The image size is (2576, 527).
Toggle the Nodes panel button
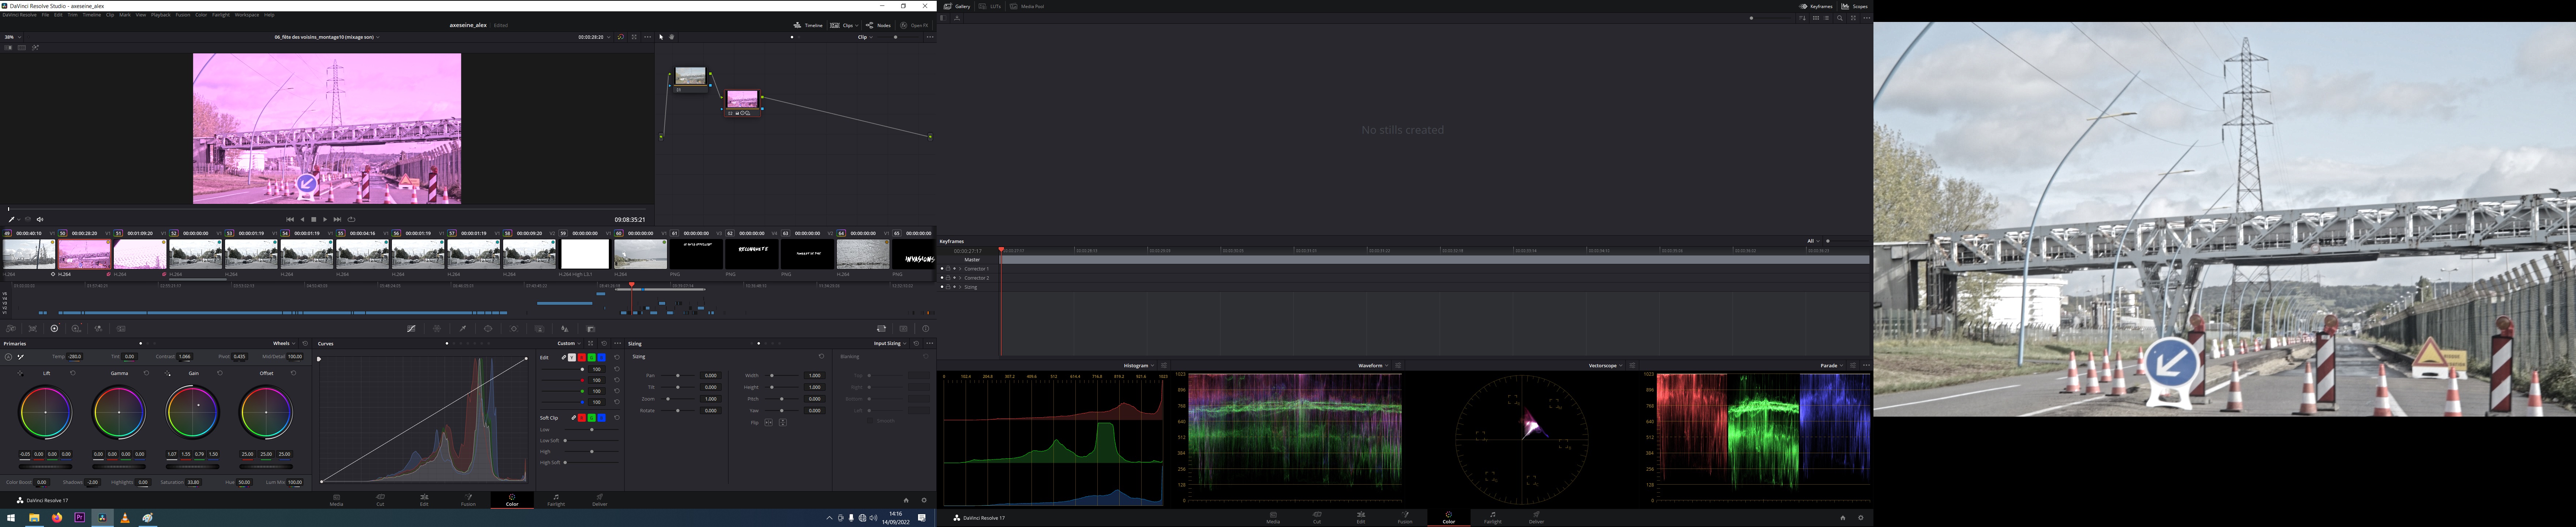point(878,25)
